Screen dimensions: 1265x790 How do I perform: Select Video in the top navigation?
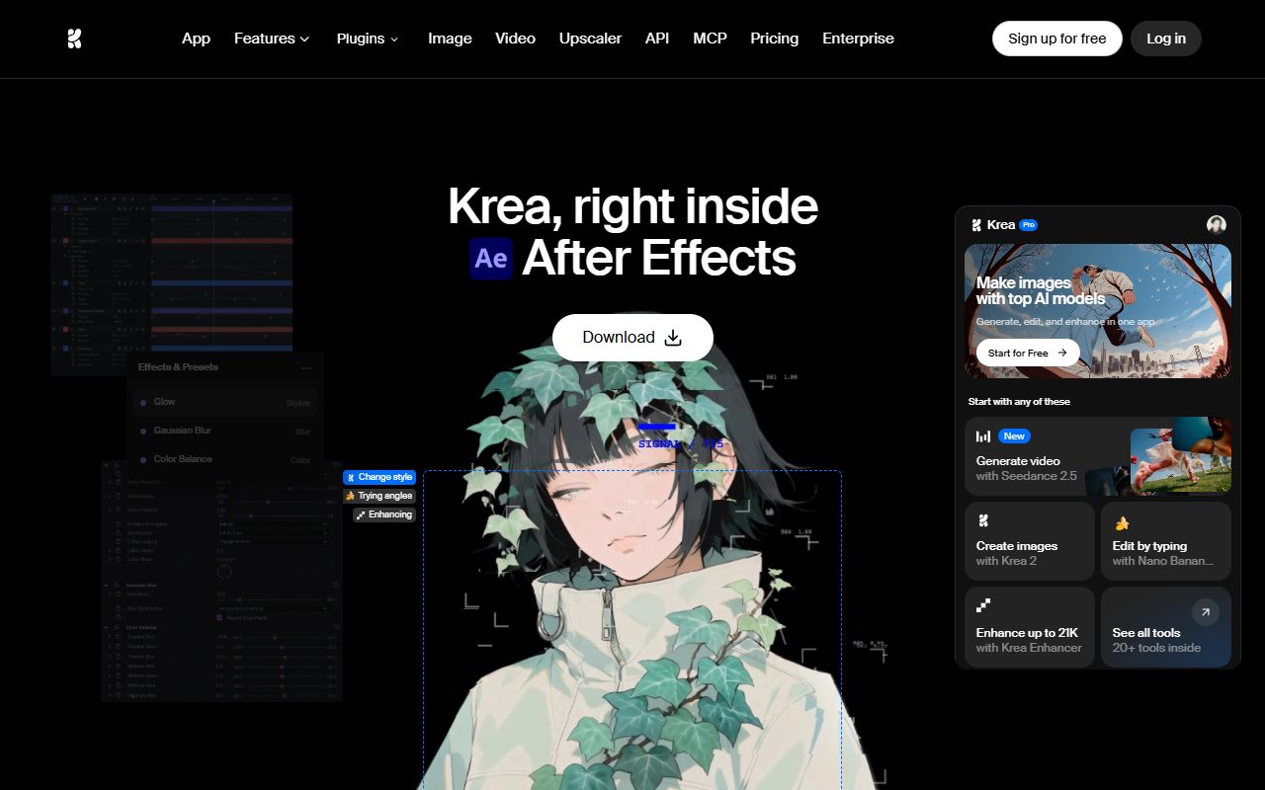pyautogui.click(x=515, y=39)
